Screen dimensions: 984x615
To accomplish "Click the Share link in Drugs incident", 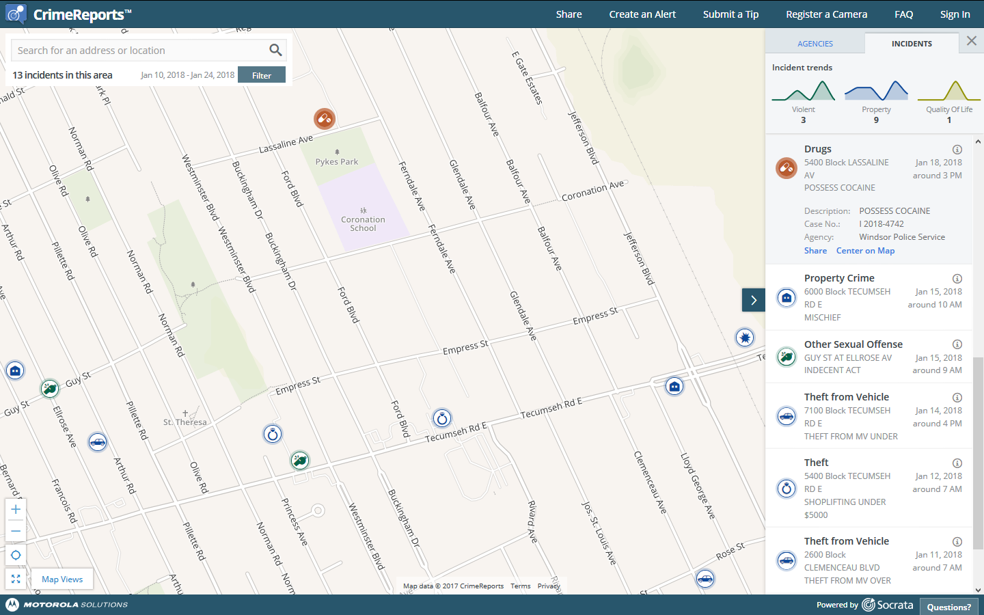I will pyautogui.click(x=815, y=251).
